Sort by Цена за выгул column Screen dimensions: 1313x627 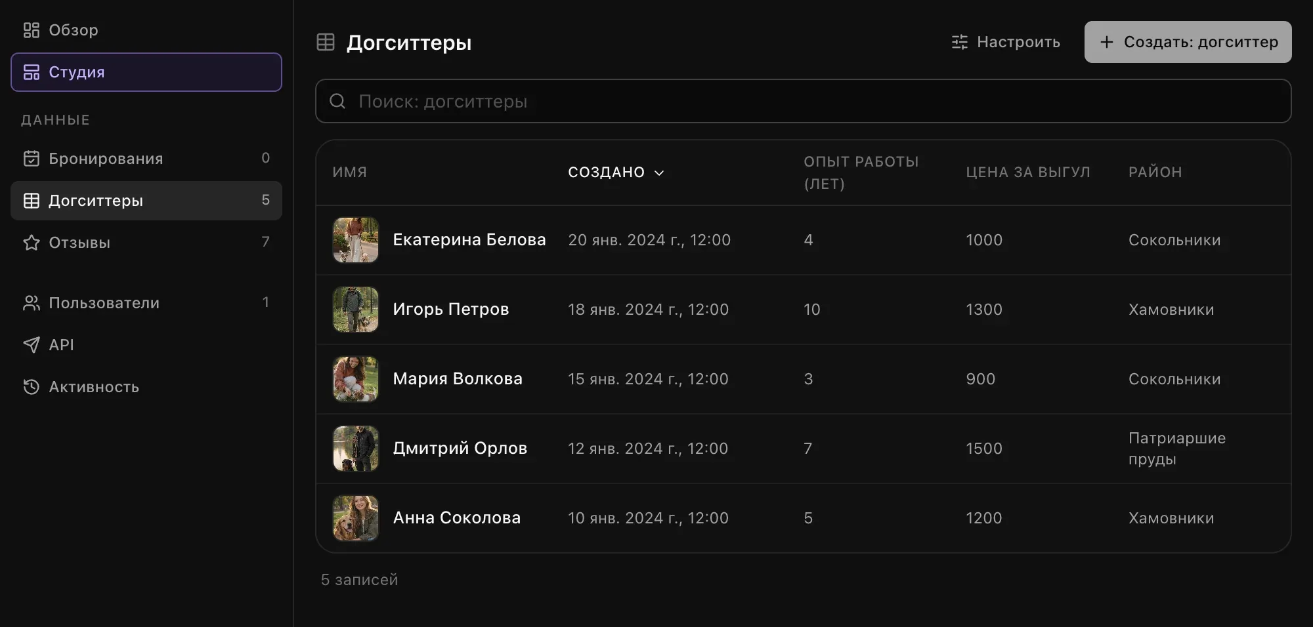tap(1028, 172)
